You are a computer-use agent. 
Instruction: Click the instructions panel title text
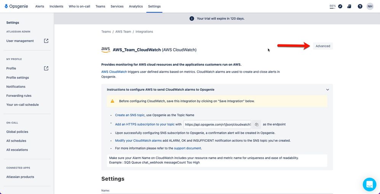[x=160, y=90]
